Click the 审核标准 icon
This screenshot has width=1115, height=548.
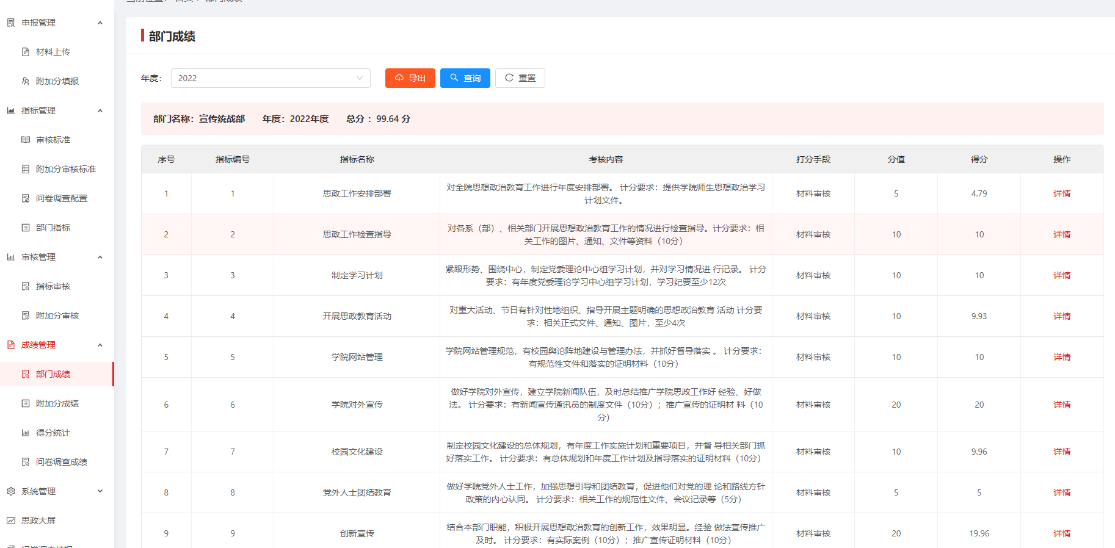point(26,140)
